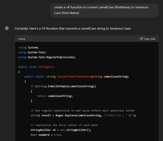Image resolution: width=163 pixels, height=141 pixels.
Task: Click the 'StringBuilder sb = new StringBuilder();' line
Action: [61, 130]
